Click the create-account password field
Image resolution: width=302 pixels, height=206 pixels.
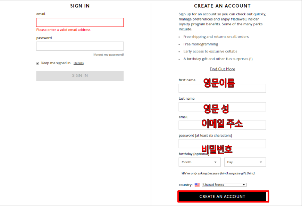pos(222,144)
